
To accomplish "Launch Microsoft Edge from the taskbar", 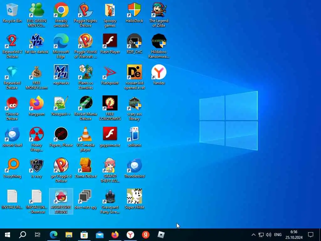I will click(x=53, y=235).
